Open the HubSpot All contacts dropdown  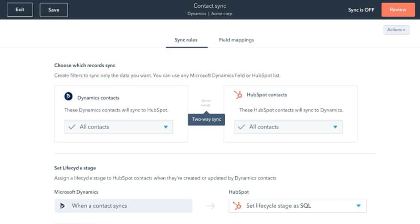(335, 127)
